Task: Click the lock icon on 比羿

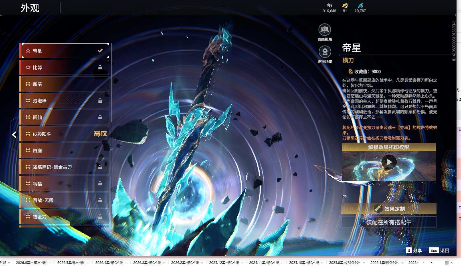Action: 100,67
